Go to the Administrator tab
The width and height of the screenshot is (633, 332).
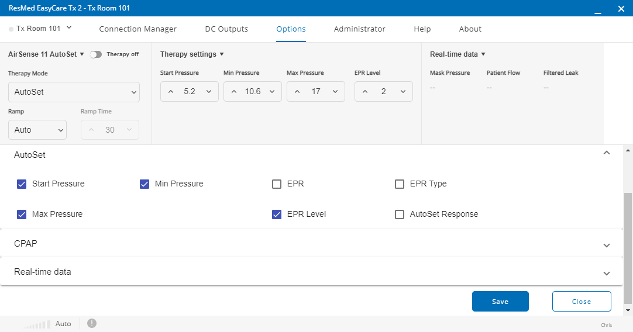(359, 29)
